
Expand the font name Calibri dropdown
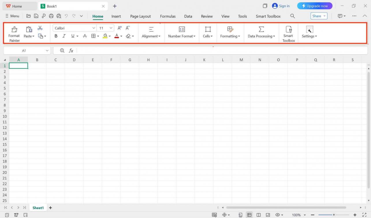coord(94,28)
